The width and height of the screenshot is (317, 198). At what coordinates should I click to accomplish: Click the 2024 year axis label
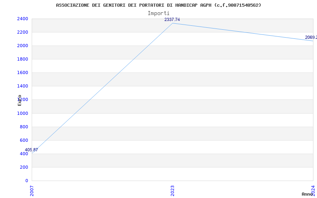pos(313,190)
